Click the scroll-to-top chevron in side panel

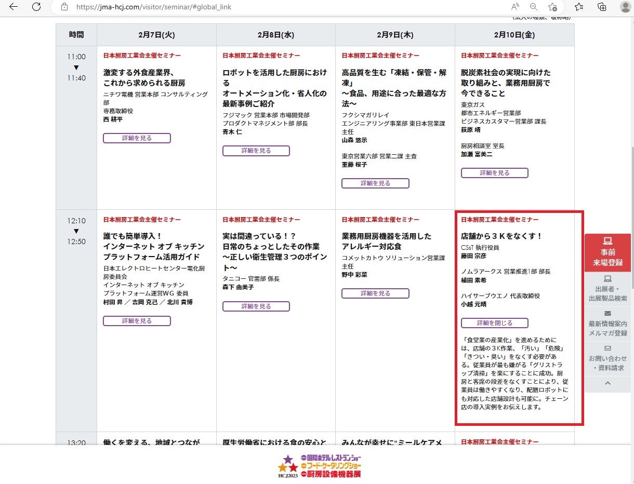pos(607,383)
